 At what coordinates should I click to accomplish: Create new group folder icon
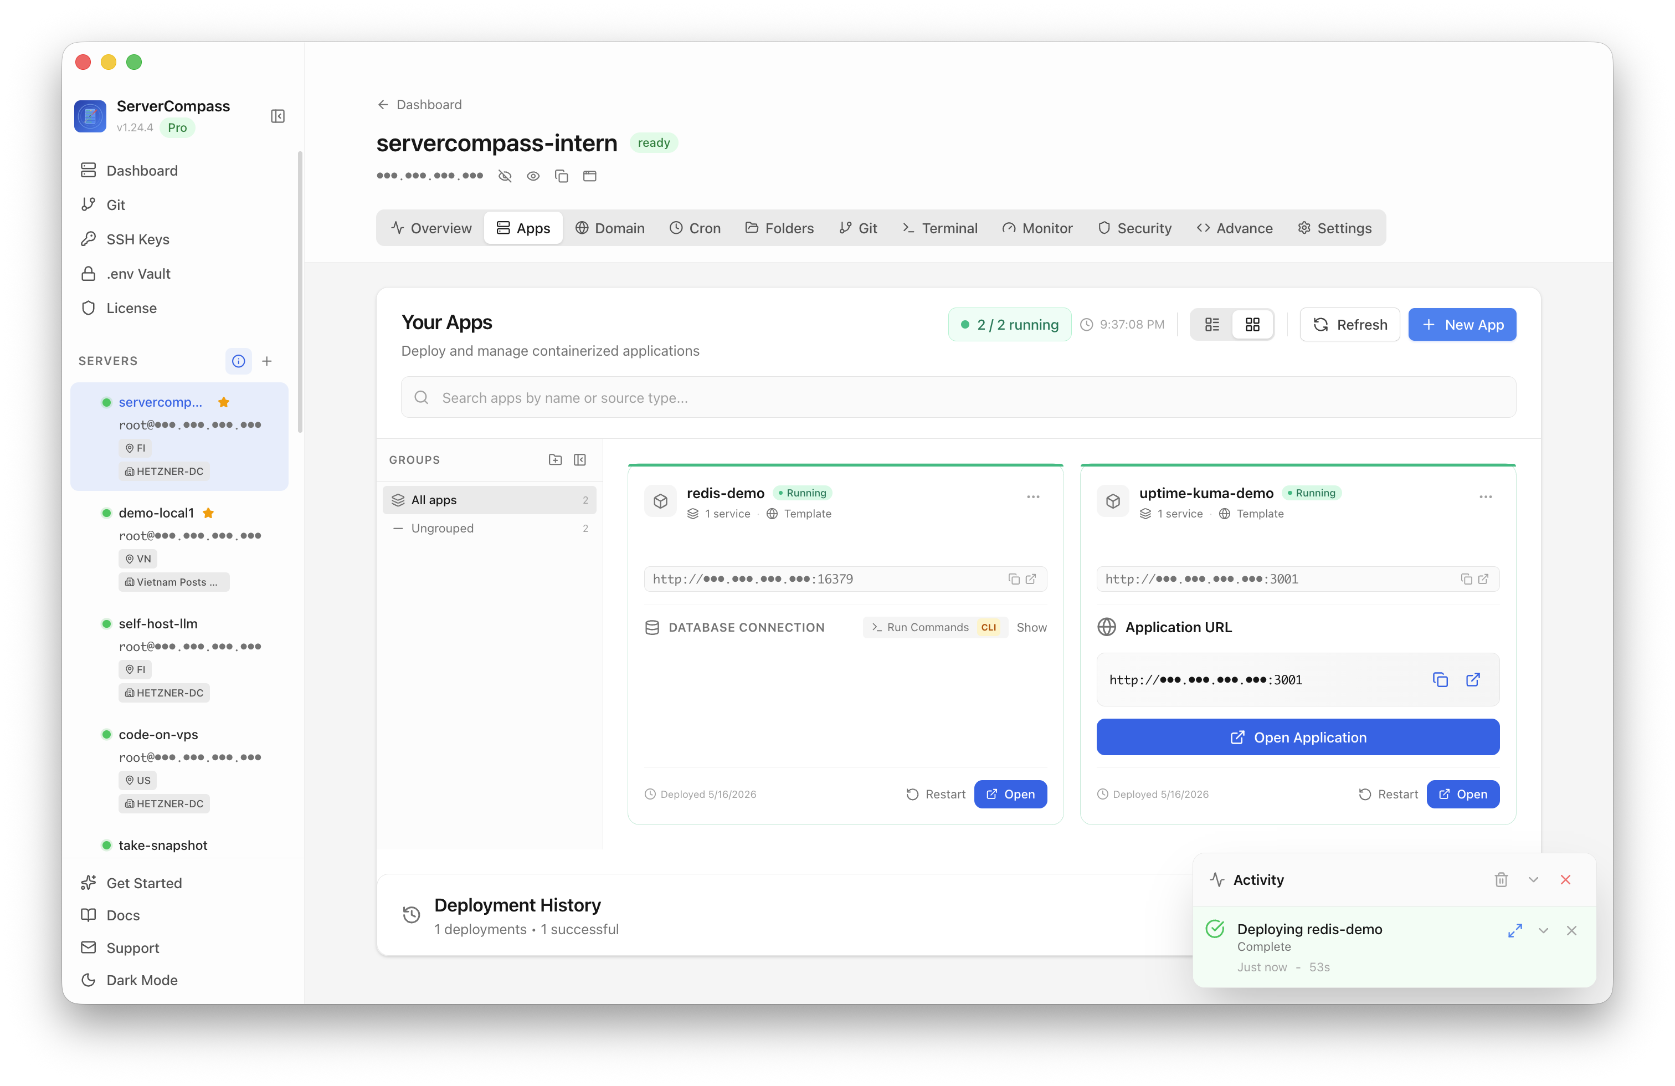pyautogui.click(x=555, y=459)
